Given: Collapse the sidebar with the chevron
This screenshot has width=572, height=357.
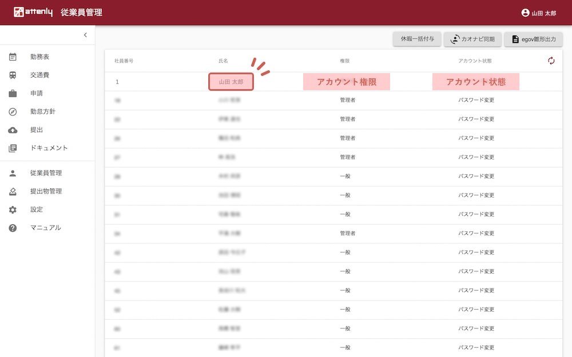Looking at the screenshot, I should point(85,35).
